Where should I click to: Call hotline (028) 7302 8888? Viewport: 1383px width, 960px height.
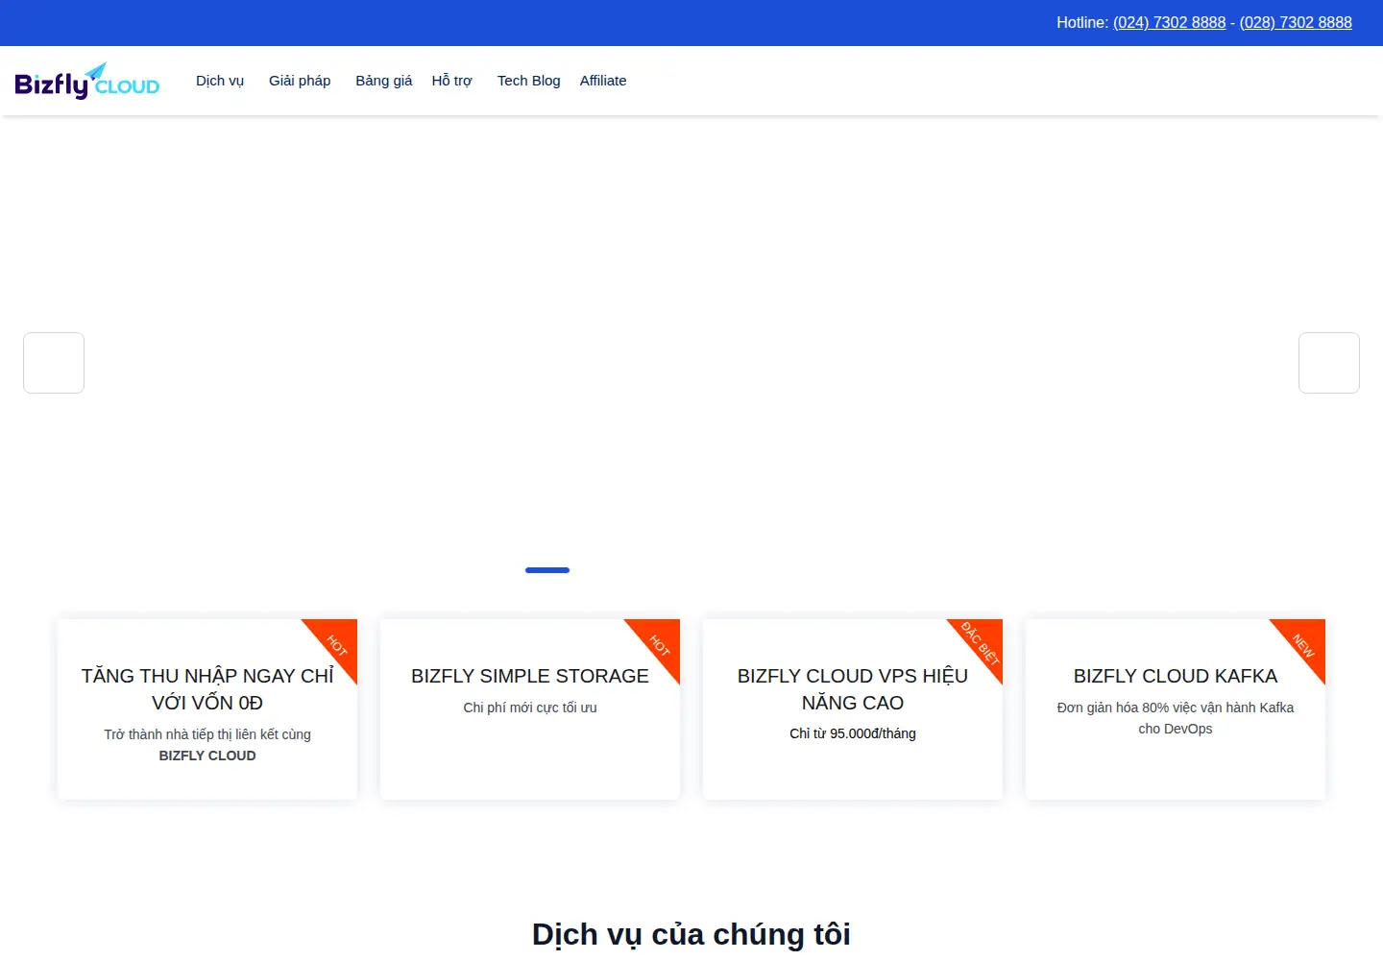point(1296,22)
